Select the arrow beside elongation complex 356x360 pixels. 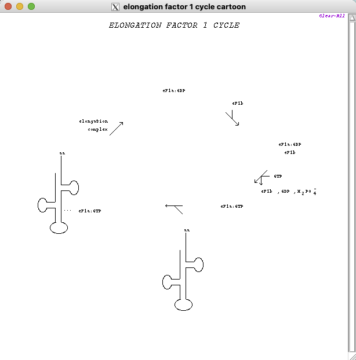(117, 128)
